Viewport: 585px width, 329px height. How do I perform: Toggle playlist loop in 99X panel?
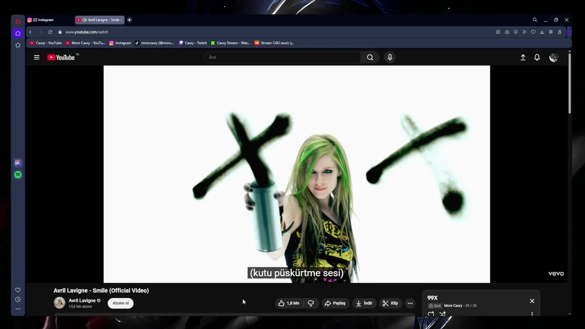(431, 314)
